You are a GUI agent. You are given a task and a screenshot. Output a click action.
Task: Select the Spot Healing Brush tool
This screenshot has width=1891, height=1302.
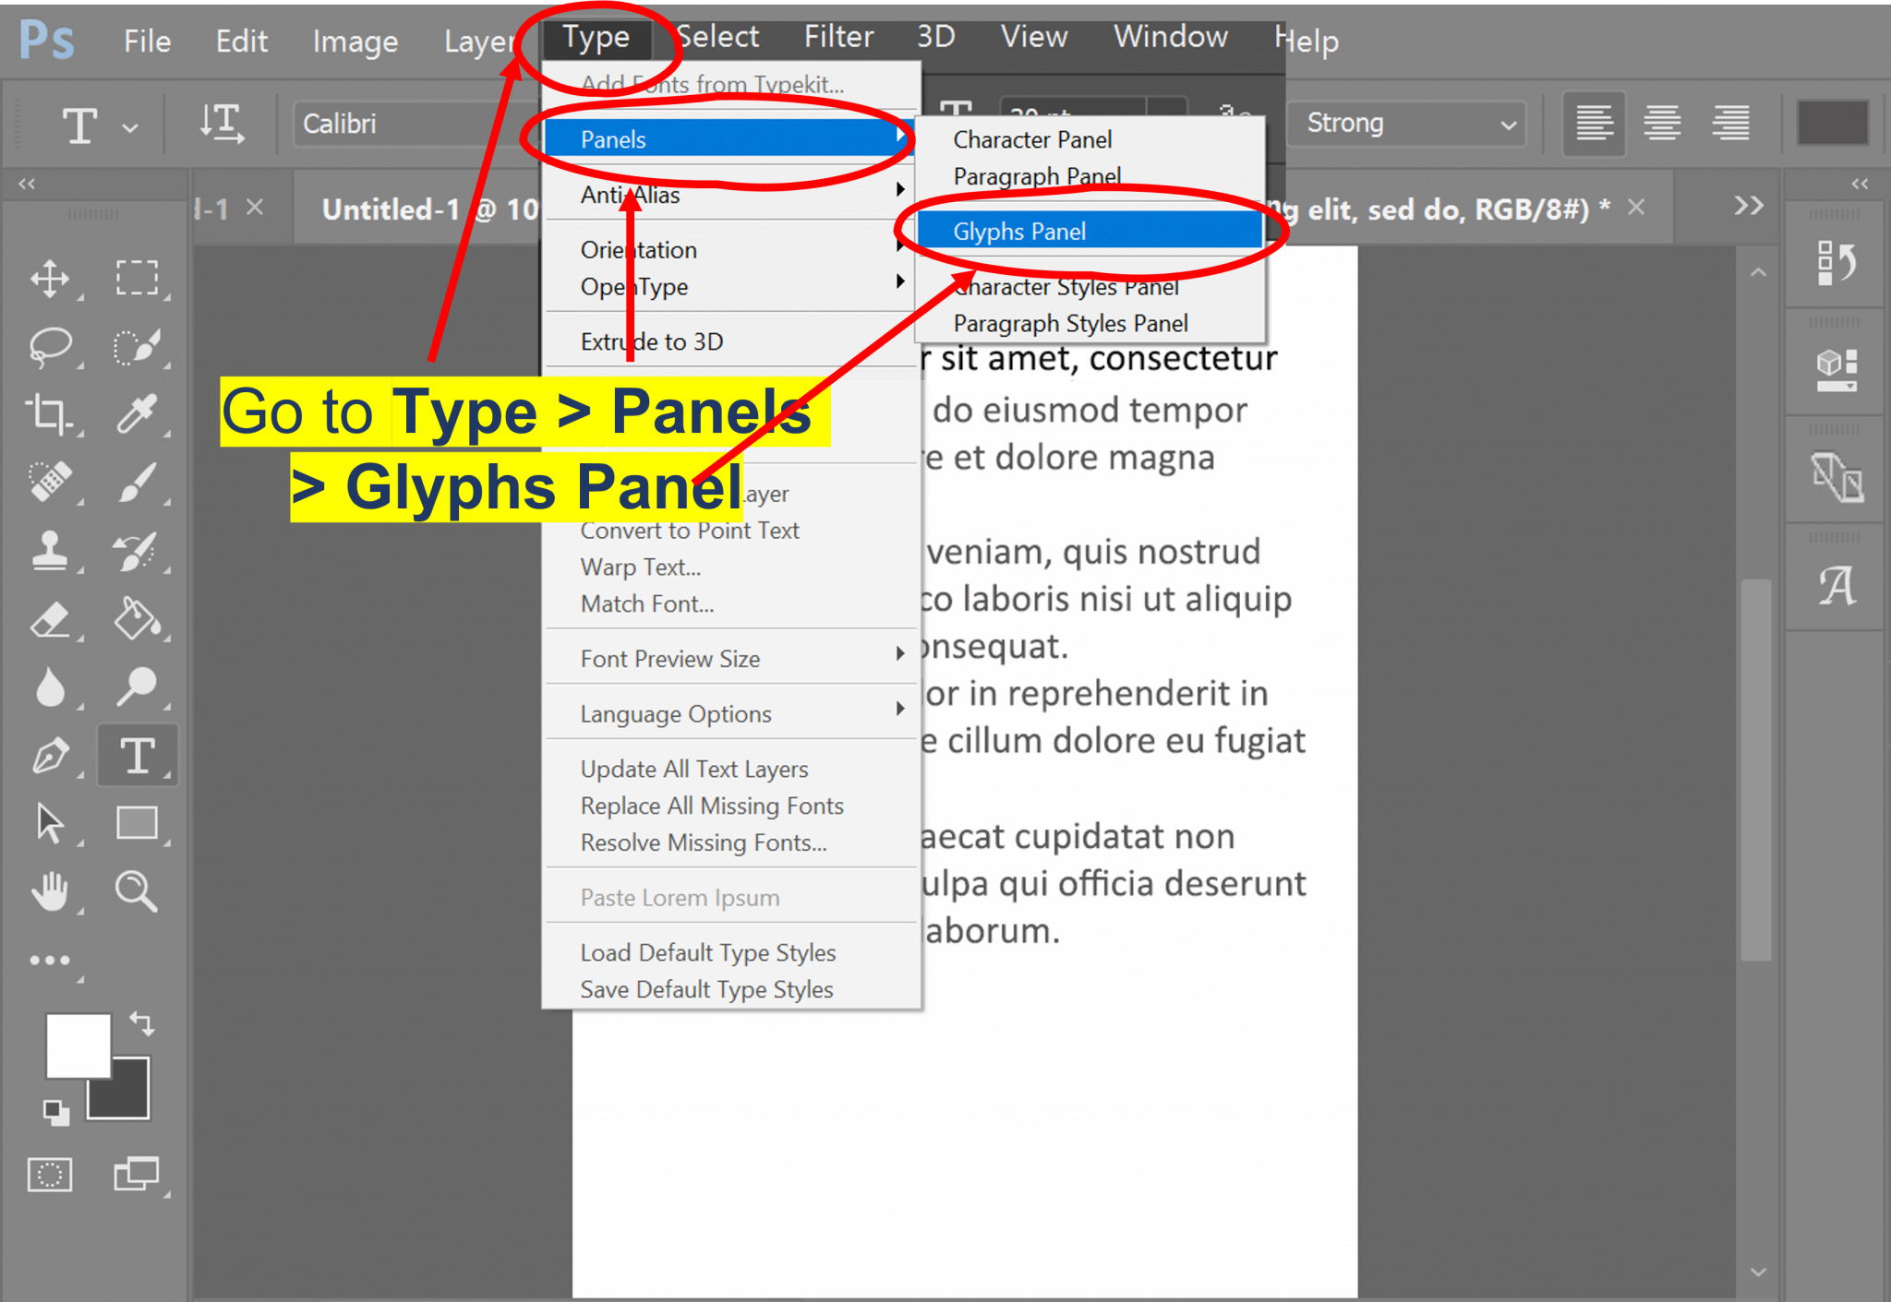click(x=50, y=482)
